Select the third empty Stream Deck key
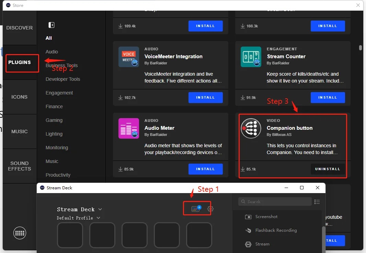Screen dimensions: 366x253 [x=135, y=235]
